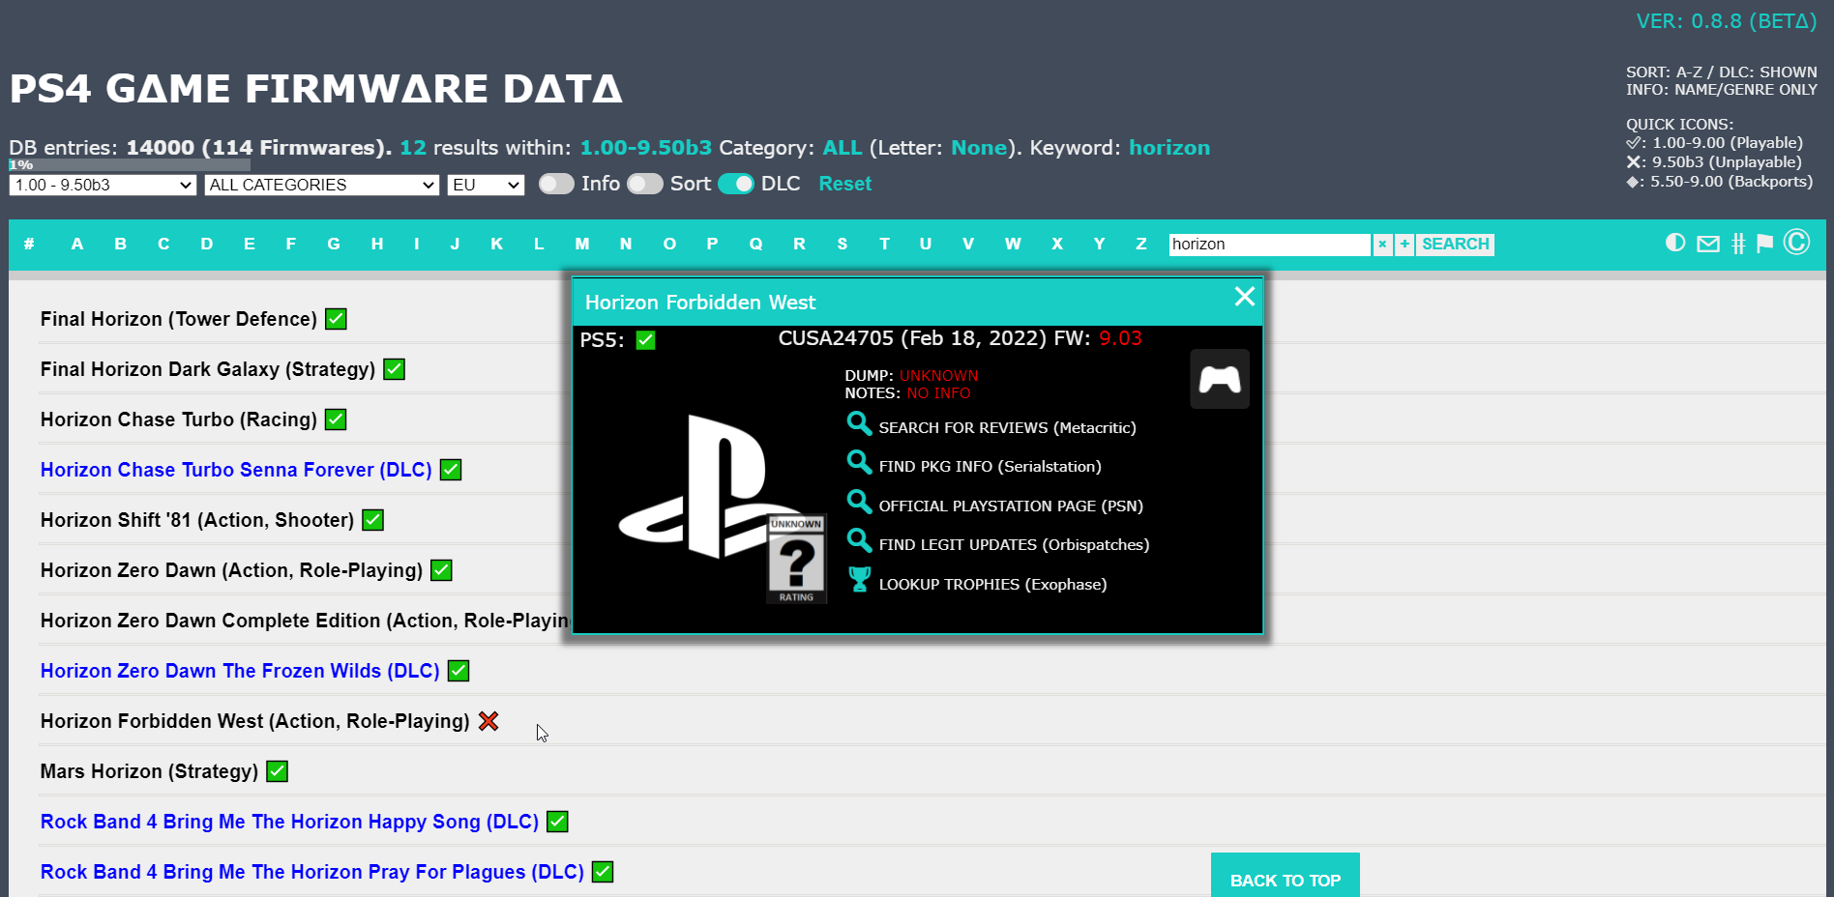Click the green PS5 compatibility check icon
The image size is (1834, 897).
click(x=645, y=340)
